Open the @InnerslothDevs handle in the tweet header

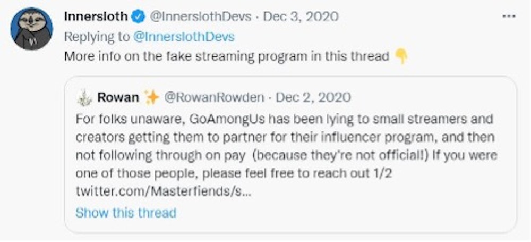click(200, 16)
